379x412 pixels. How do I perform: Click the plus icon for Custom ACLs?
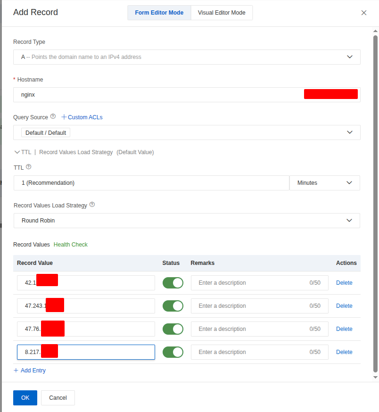click(x=64, y=117)
